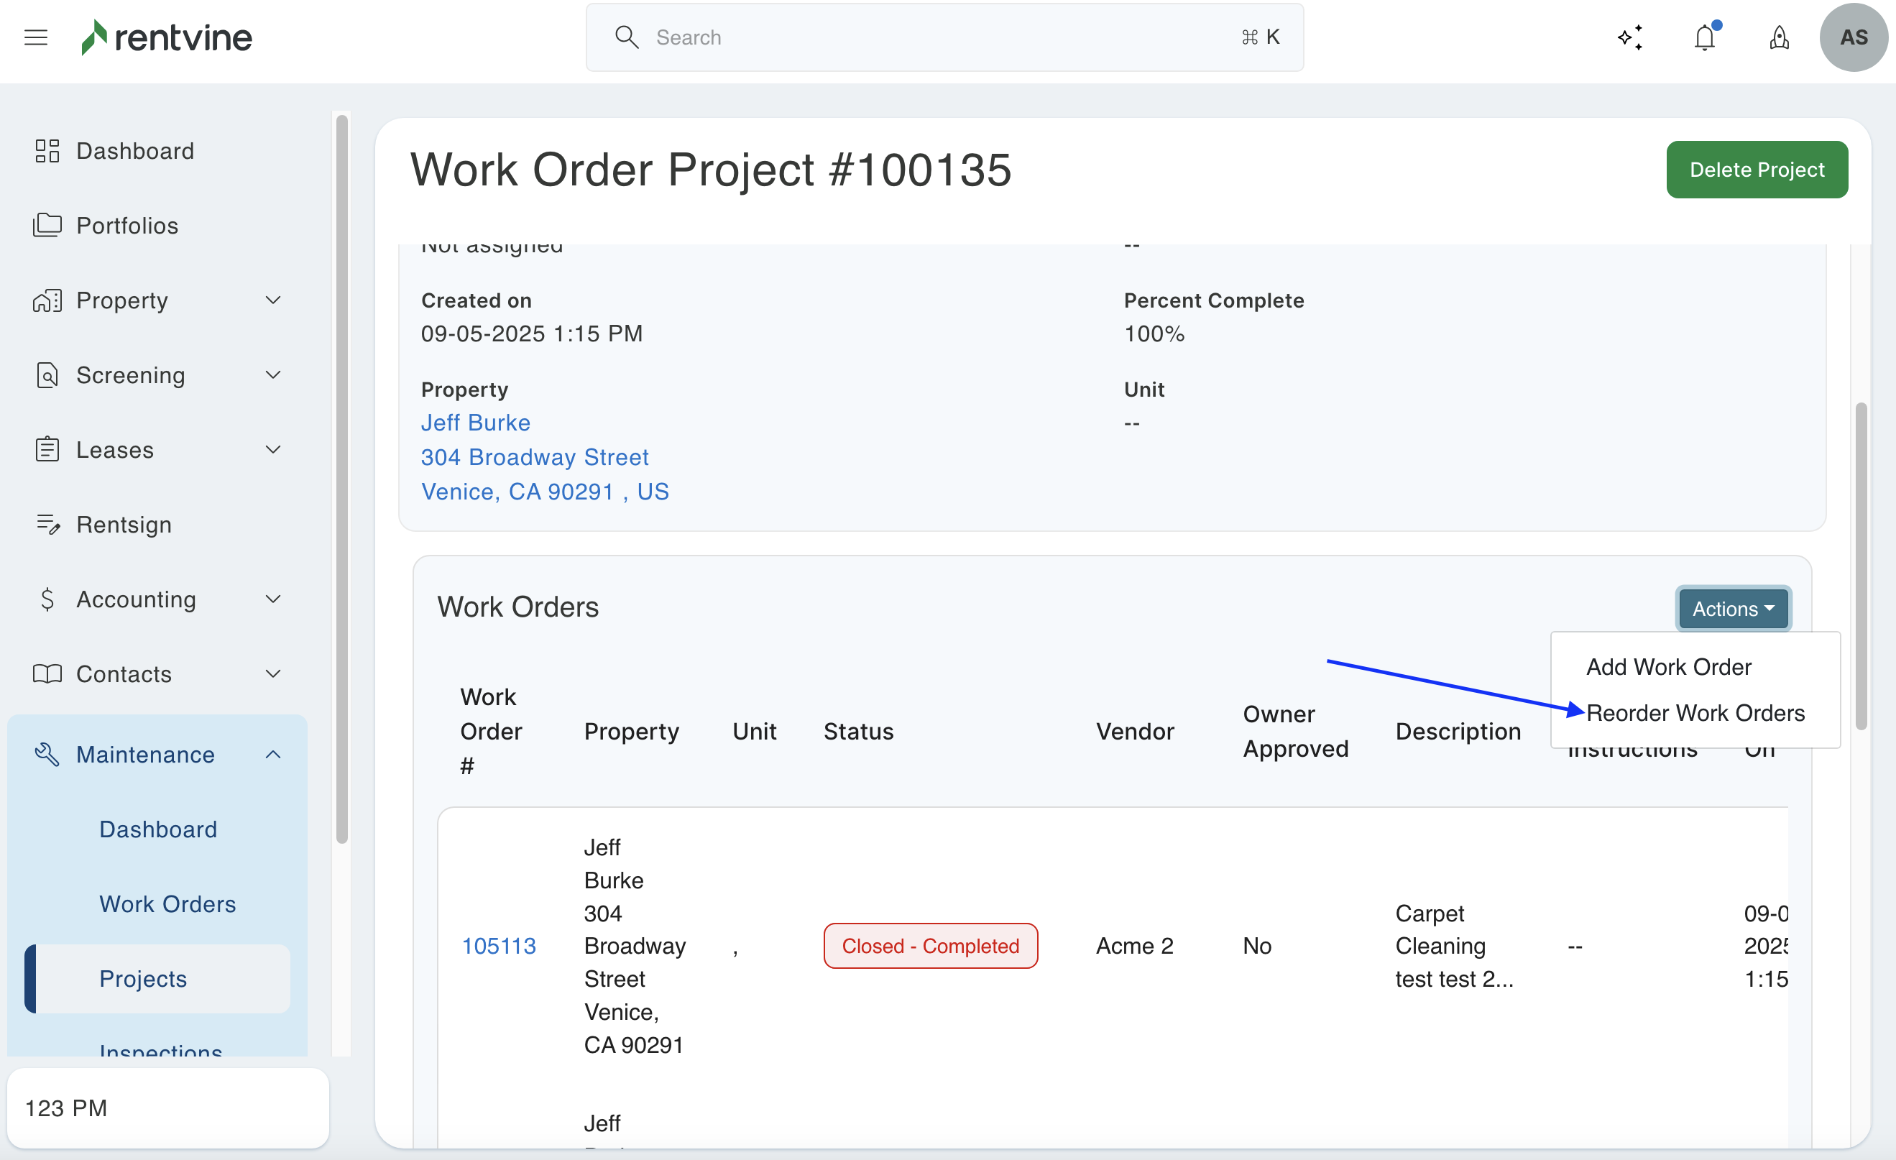Open work order 105113 link
The height and width of the screenshot is (1160, 1896).
pyautogui.click(x=498, y=946)
